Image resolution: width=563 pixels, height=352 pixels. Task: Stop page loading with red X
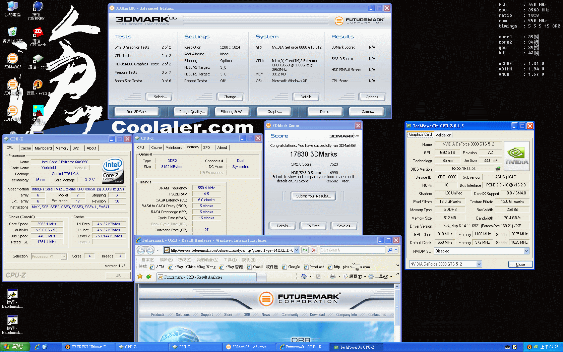[313, 250]
